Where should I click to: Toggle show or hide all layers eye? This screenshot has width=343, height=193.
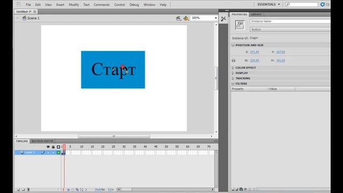coord(48,147)
